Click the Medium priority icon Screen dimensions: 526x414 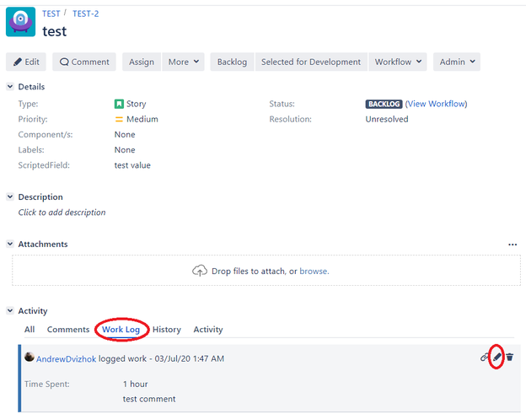pos(119,119)
